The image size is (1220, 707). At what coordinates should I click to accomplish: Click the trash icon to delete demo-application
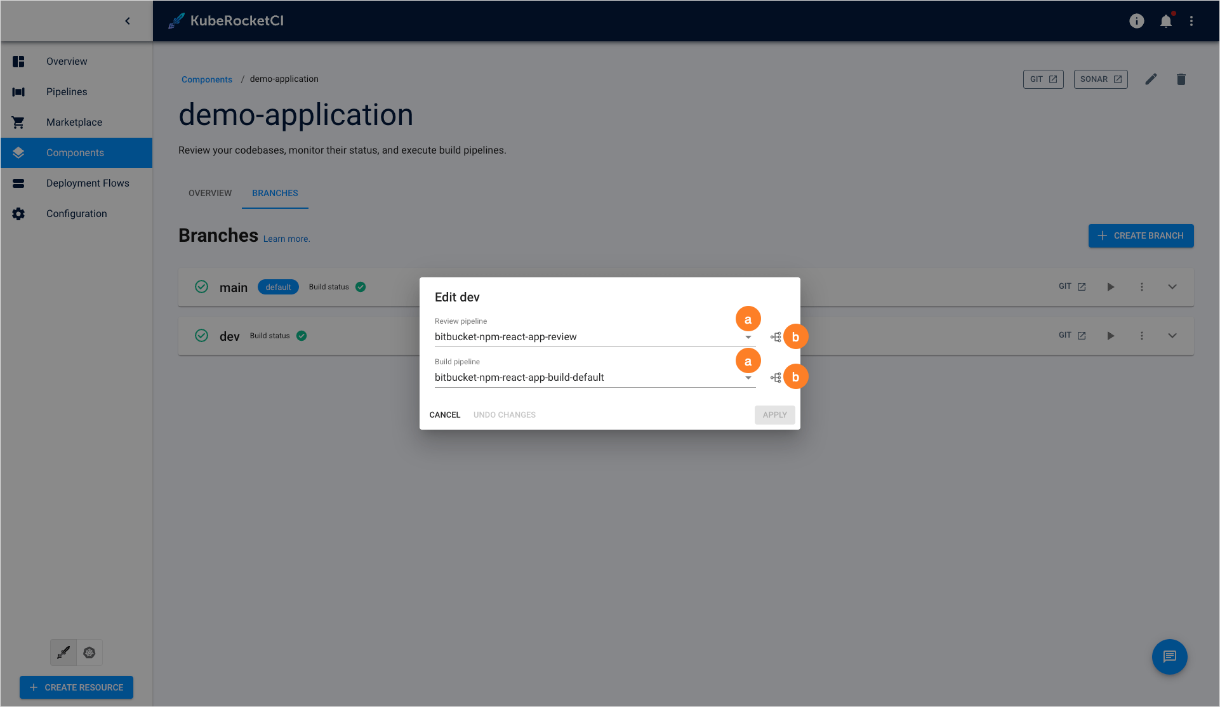(1181, 79)
